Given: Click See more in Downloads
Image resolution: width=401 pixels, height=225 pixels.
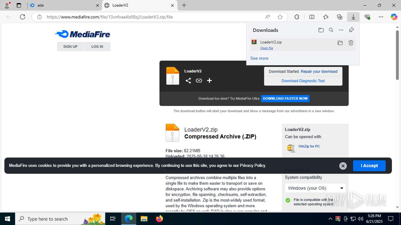Looking at the screenshot, I should 259,58.
